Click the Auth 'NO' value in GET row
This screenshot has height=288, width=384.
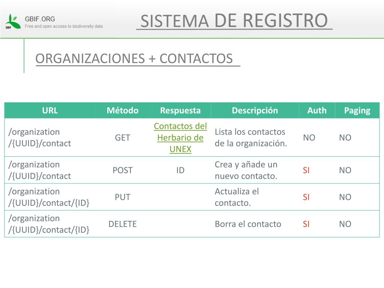[309, 138]
